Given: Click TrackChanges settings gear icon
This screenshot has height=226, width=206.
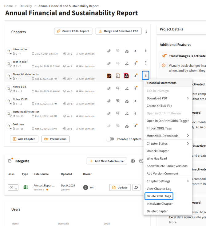Looking at the screenshot, I should (x=164, y=65).
